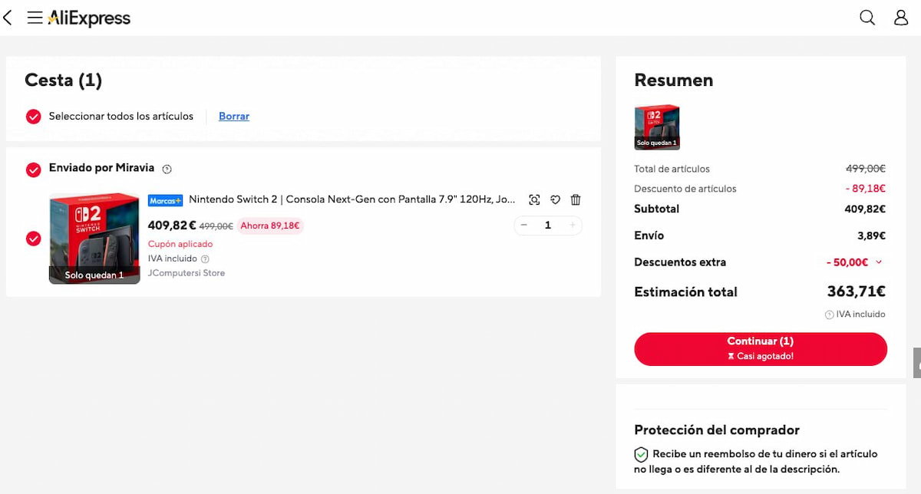Click info icon next to Enviado por Miravia
921x494 pixels.
click(167, 169)
